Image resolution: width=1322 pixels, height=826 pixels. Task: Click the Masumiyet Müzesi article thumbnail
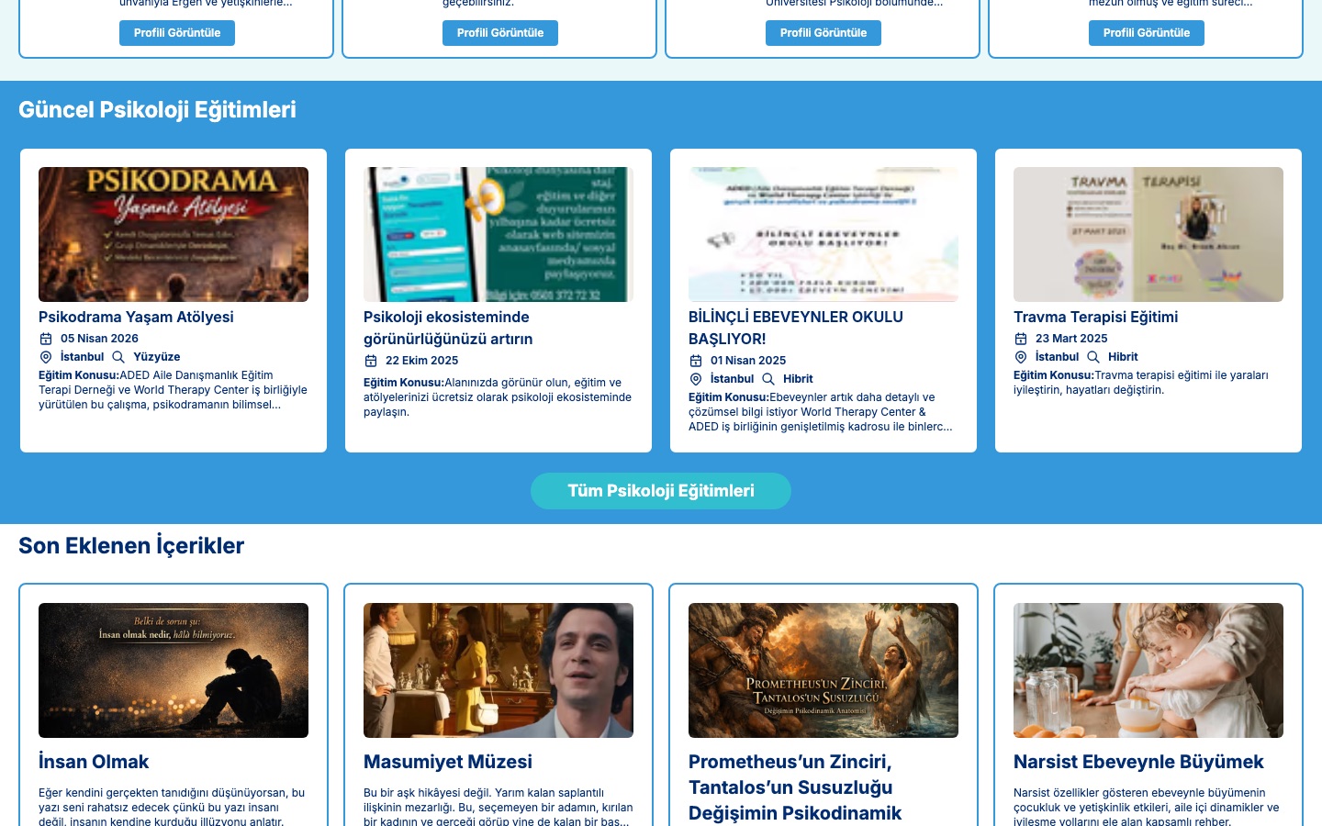tap(499, 670)
